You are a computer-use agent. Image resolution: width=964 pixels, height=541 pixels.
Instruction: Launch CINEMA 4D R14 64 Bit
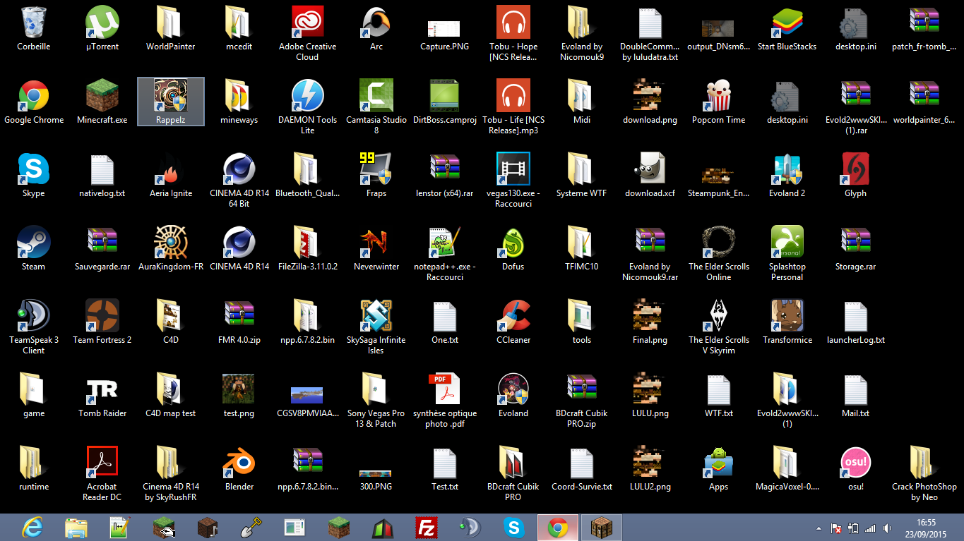coord(239,180)
